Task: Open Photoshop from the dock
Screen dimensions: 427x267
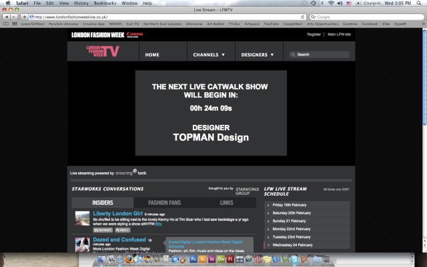Action: (x=192, y=258)
